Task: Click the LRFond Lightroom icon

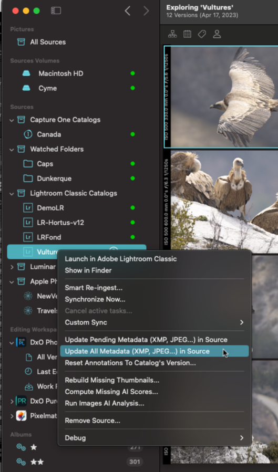Action: coord(28,237)
